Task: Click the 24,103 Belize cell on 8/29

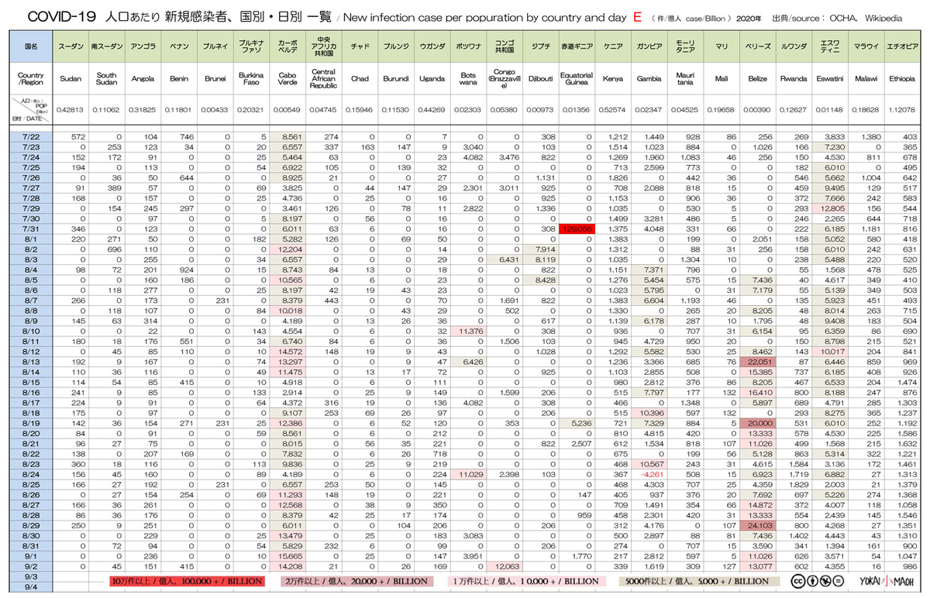Action: (x=757, y=525)
